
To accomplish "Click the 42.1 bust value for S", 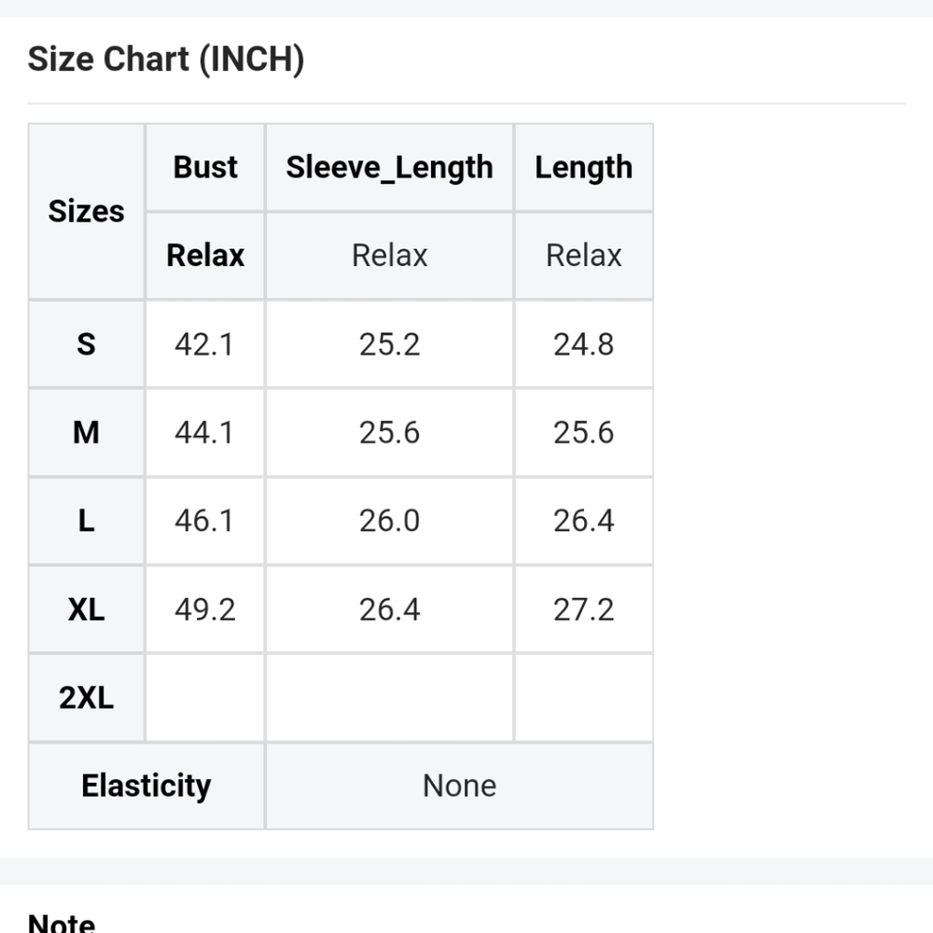I will tap(204, 344).
